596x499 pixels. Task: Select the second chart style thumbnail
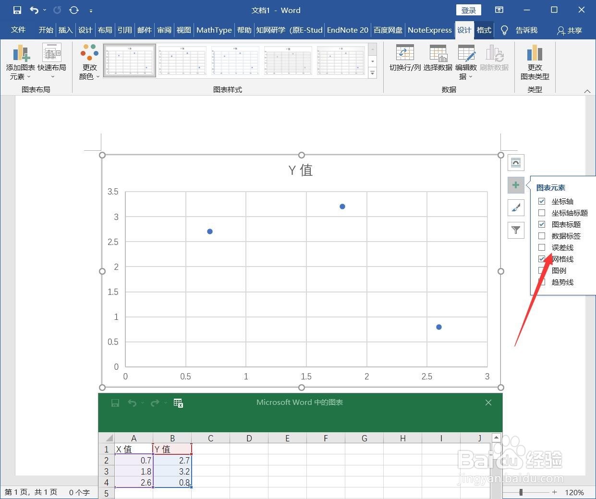point(182,61)
